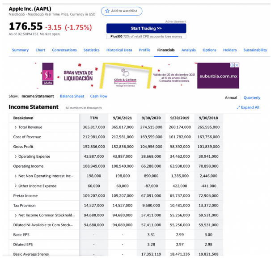Viewport: 271px width, 258px height.
Task: Expand the Other Income Expense row
Action: (x=16, y=186)
